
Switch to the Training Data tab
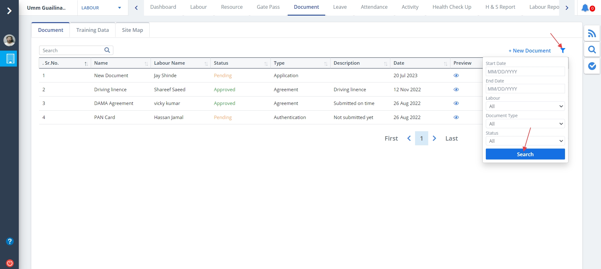pos(92,30)
